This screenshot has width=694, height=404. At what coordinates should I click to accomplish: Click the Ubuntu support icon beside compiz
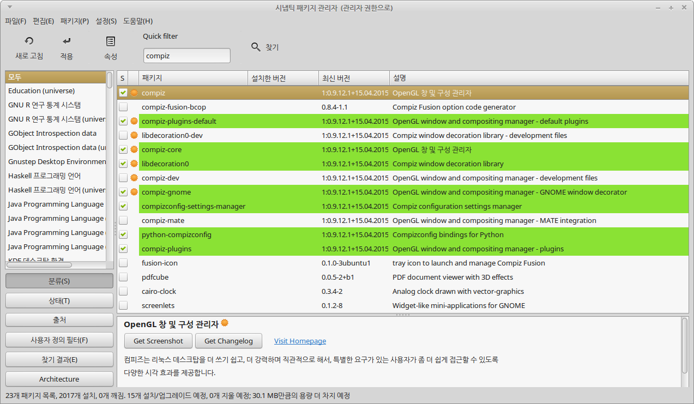(134, 93)
